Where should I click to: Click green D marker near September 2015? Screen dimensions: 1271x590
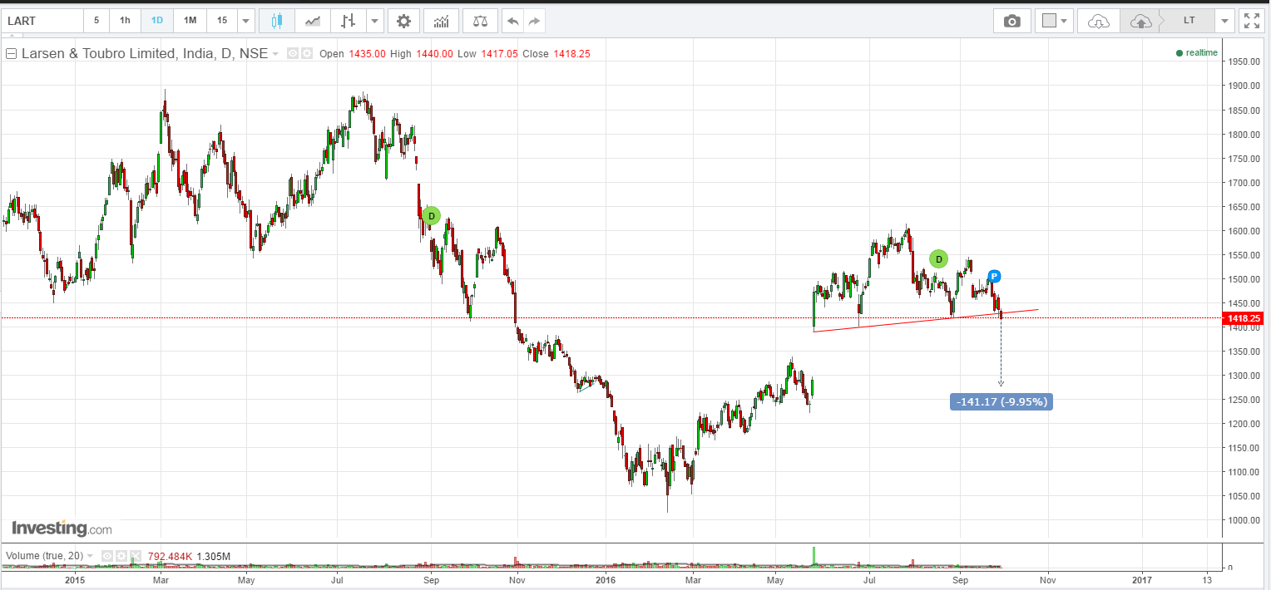[431, 216]
